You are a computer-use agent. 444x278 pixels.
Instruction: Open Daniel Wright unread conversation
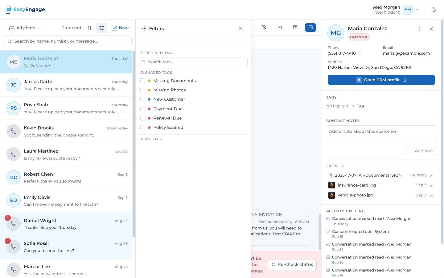coord(66,224)
